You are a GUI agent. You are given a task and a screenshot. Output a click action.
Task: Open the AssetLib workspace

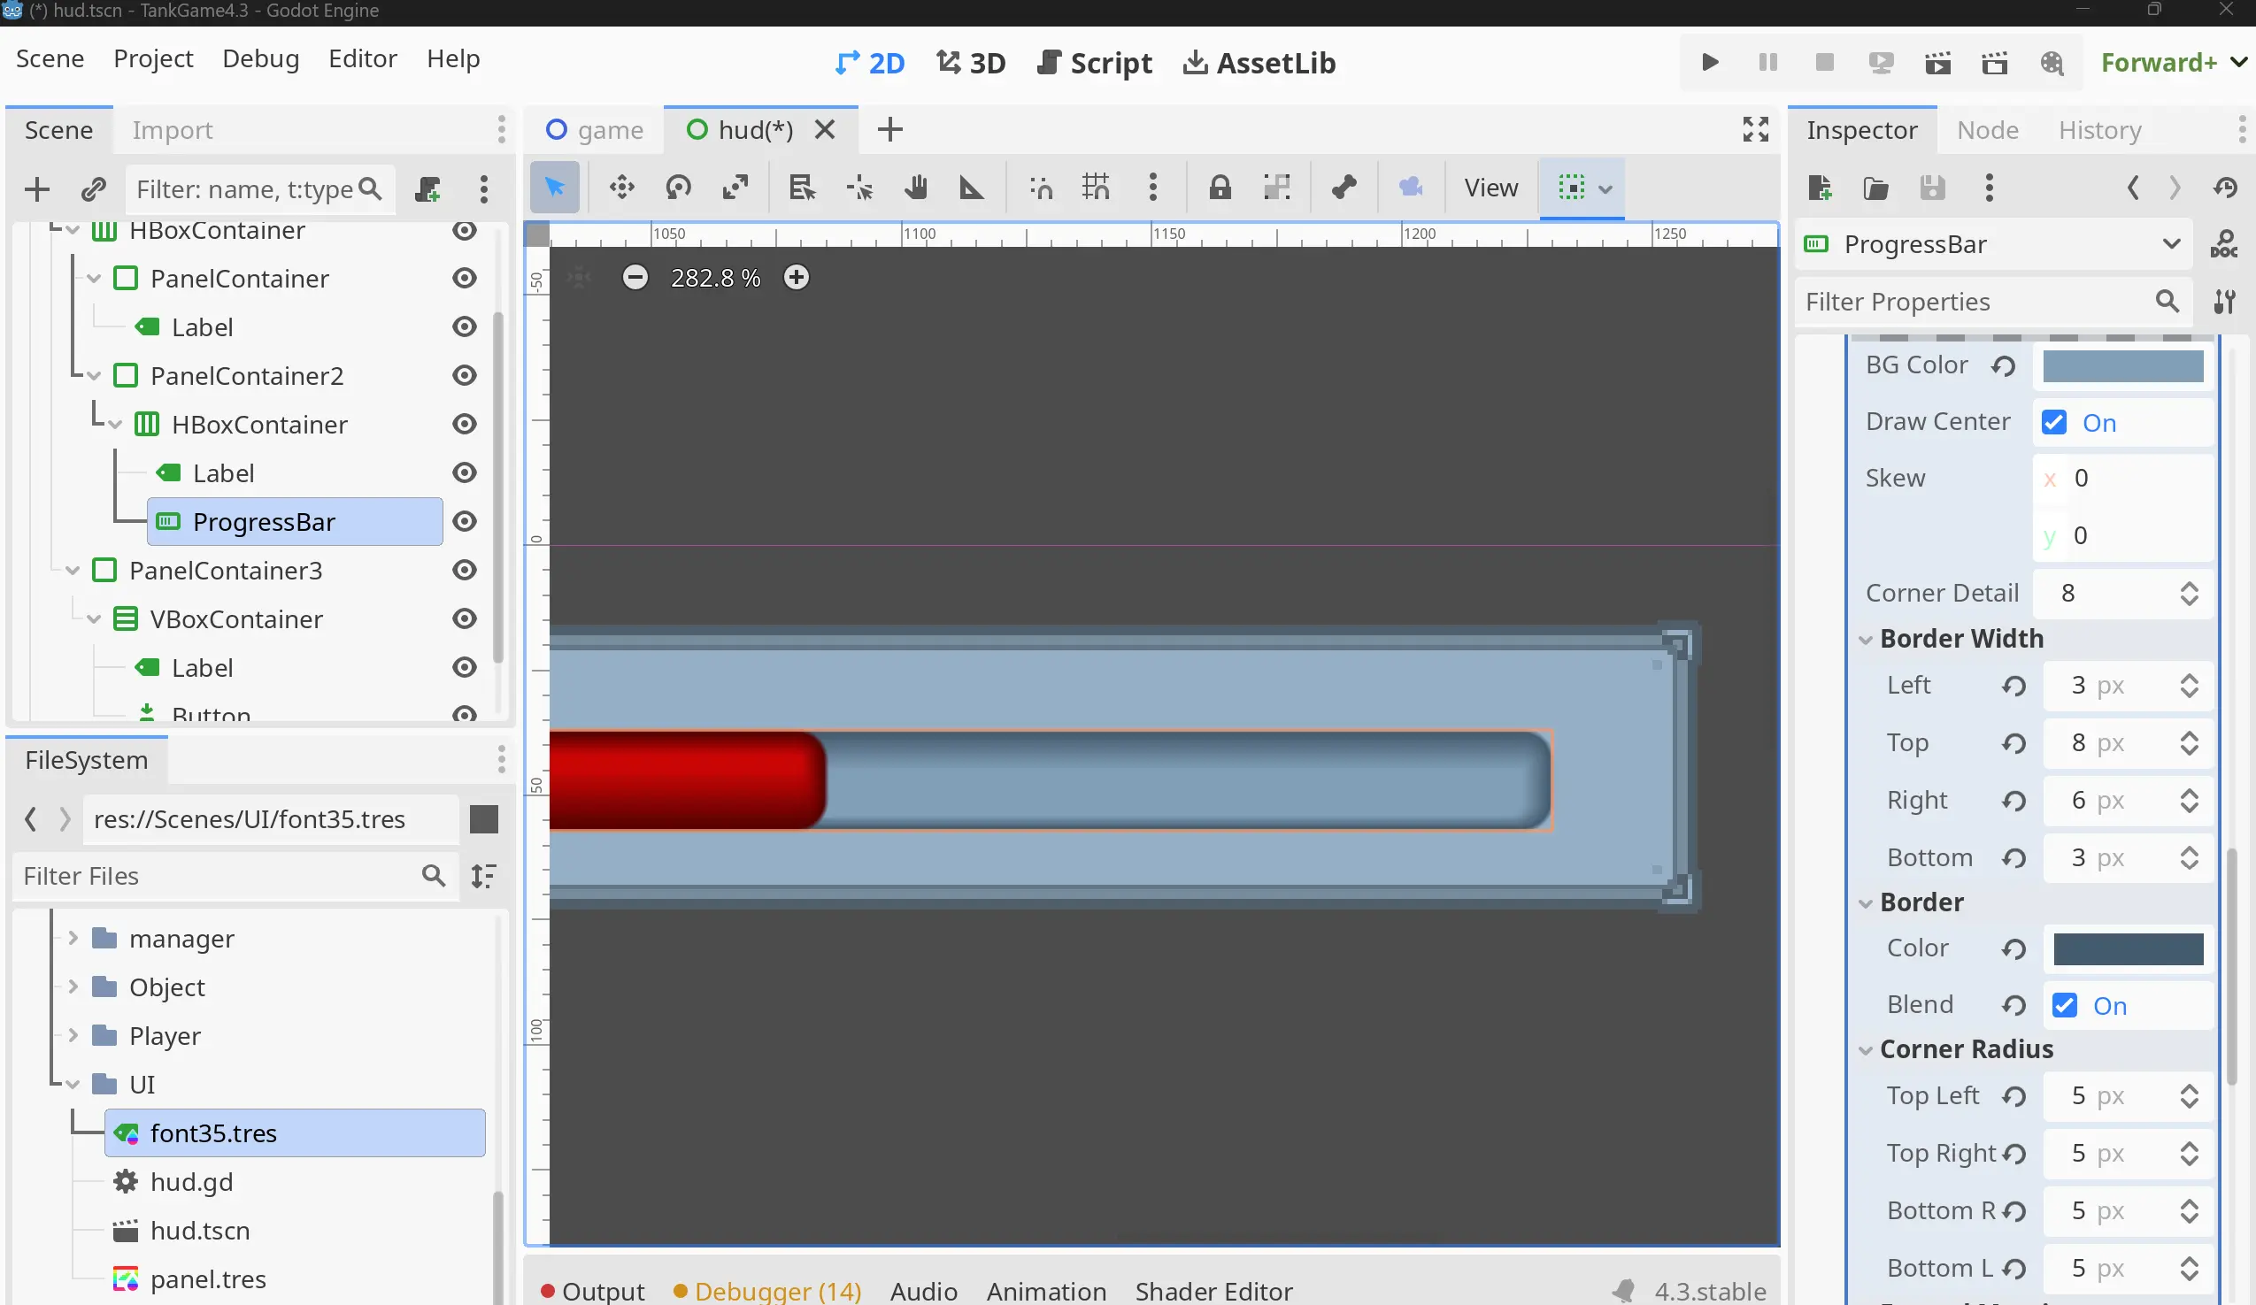click(1259, 63)
